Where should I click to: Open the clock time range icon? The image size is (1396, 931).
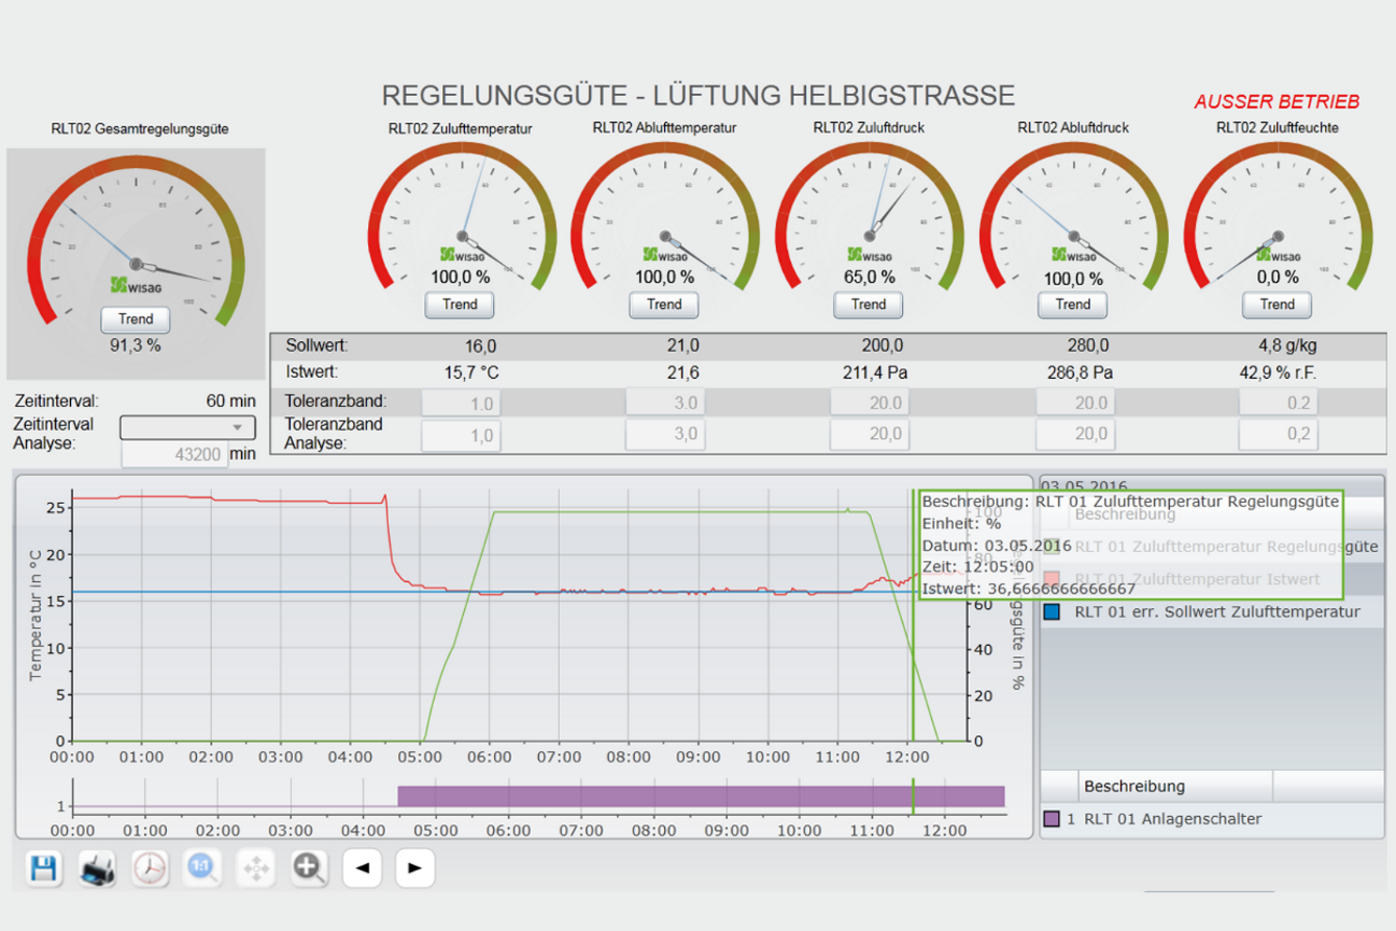[150, 868]
